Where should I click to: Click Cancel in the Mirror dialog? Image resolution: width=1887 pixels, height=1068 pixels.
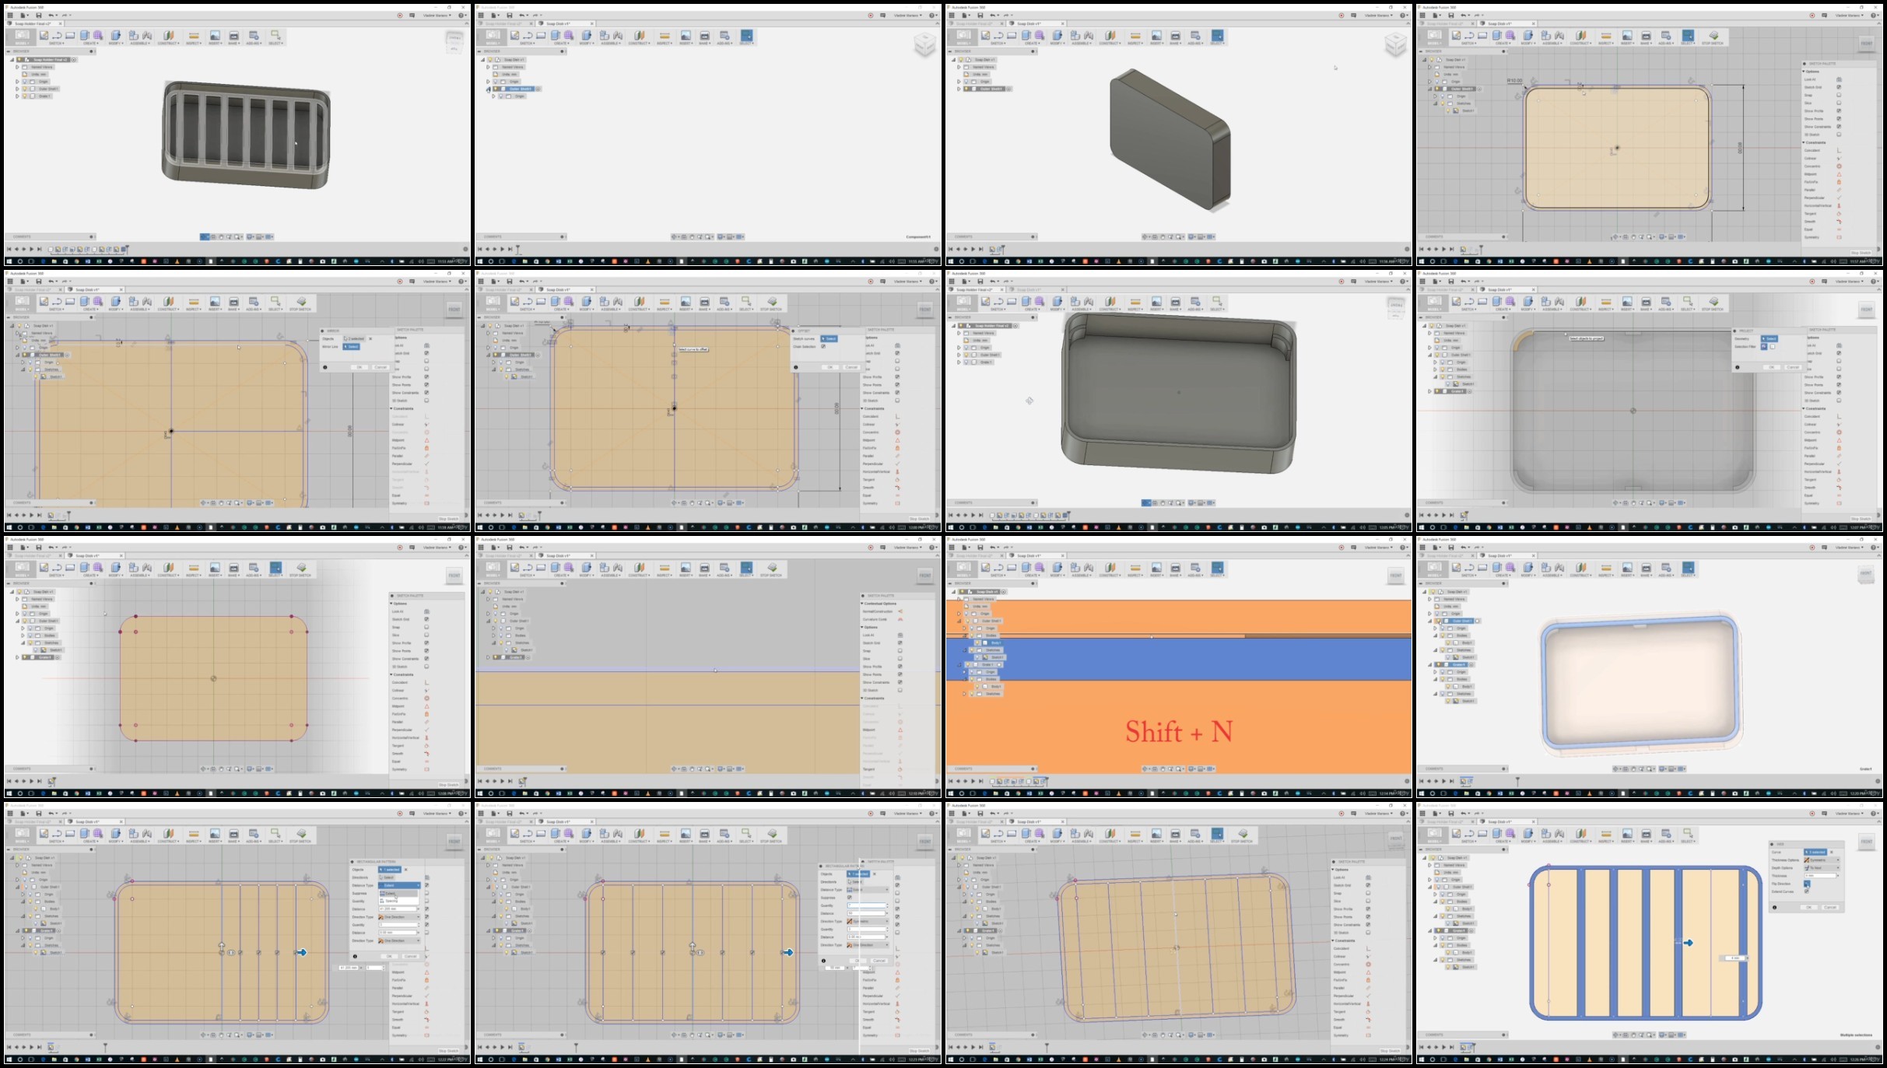point(381,367)
